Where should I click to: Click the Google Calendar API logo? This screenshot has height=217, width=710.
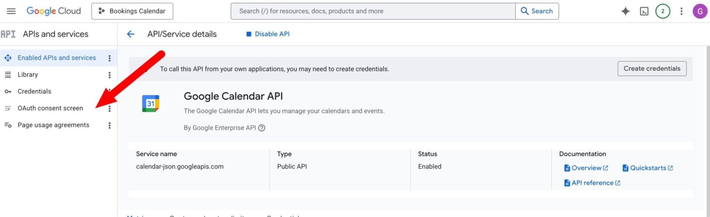[151, 104]
